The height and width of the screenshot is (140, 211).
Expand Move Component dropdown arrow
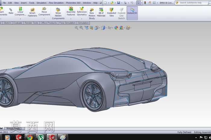[x=44, y=19]
